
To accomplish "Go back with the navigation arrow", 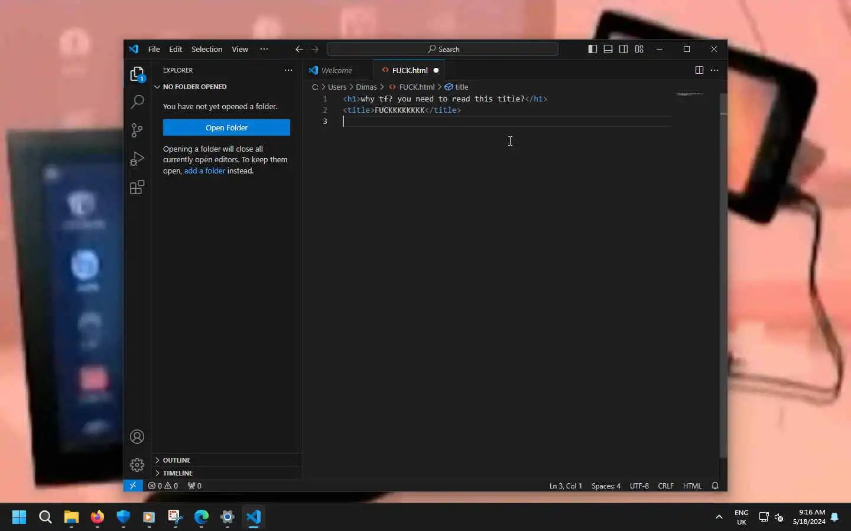I will [299, 49].
